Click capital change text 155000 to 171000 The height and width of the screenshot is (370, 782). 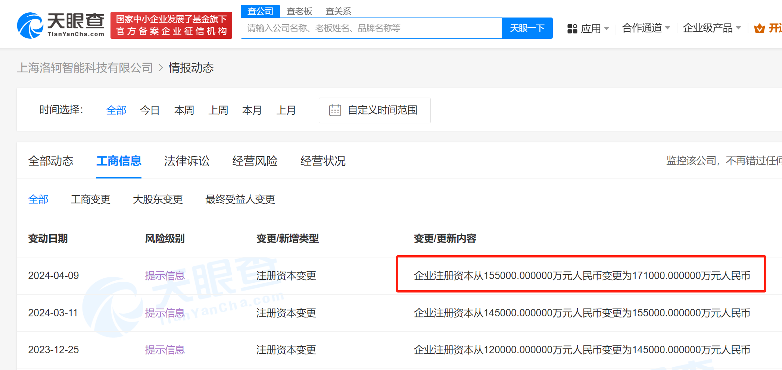582,276
